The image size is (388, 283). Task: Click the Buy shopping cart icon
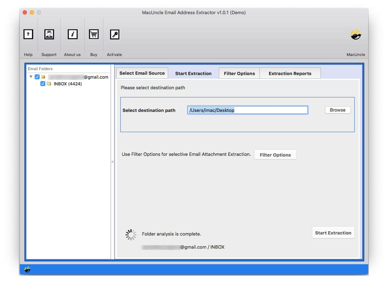click(93, 34)
